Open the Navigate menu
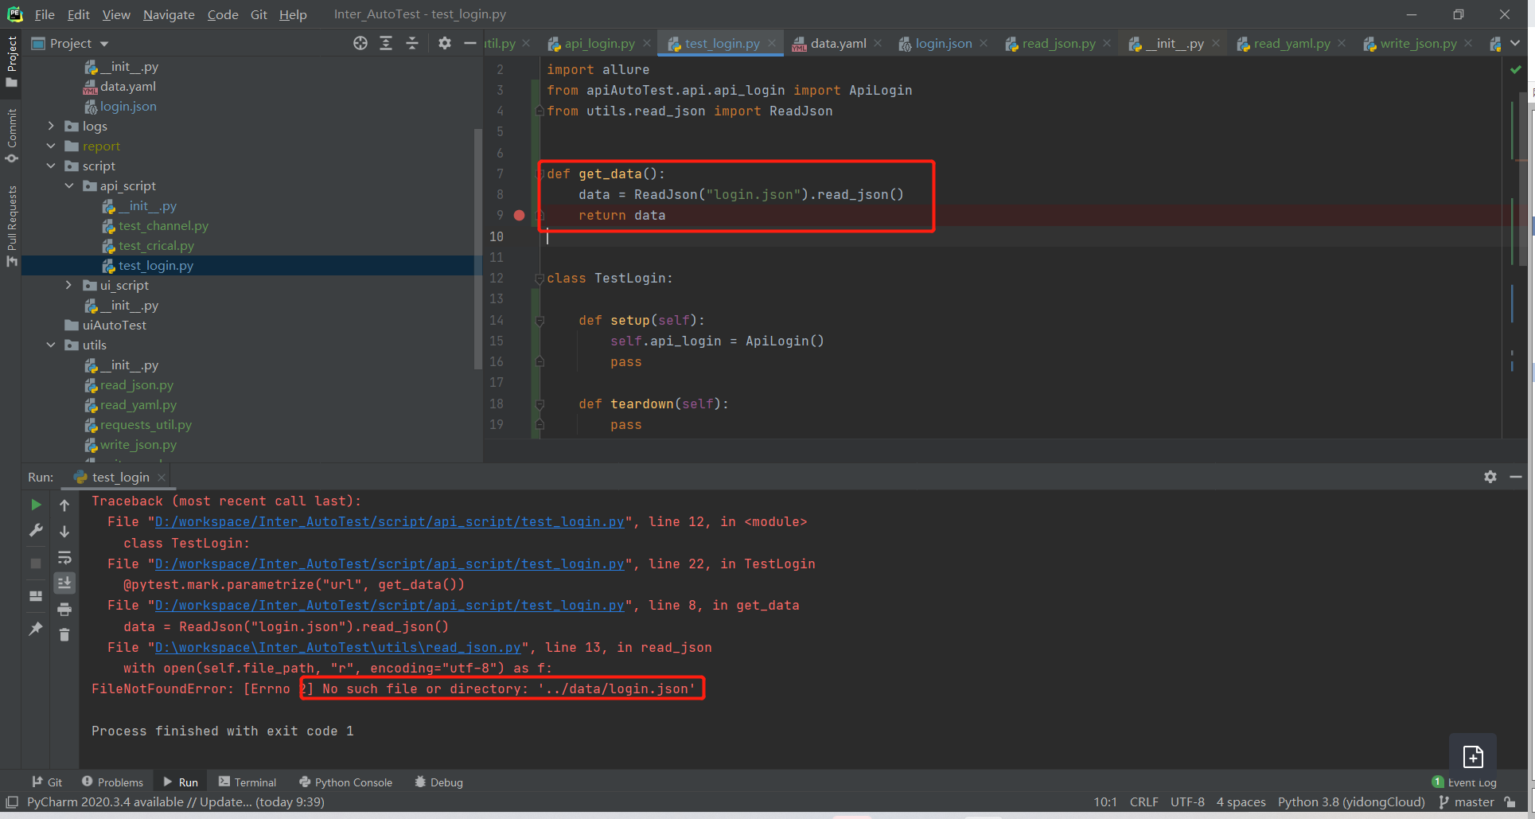Screen dimensions: 1535x819 [169, 14]
